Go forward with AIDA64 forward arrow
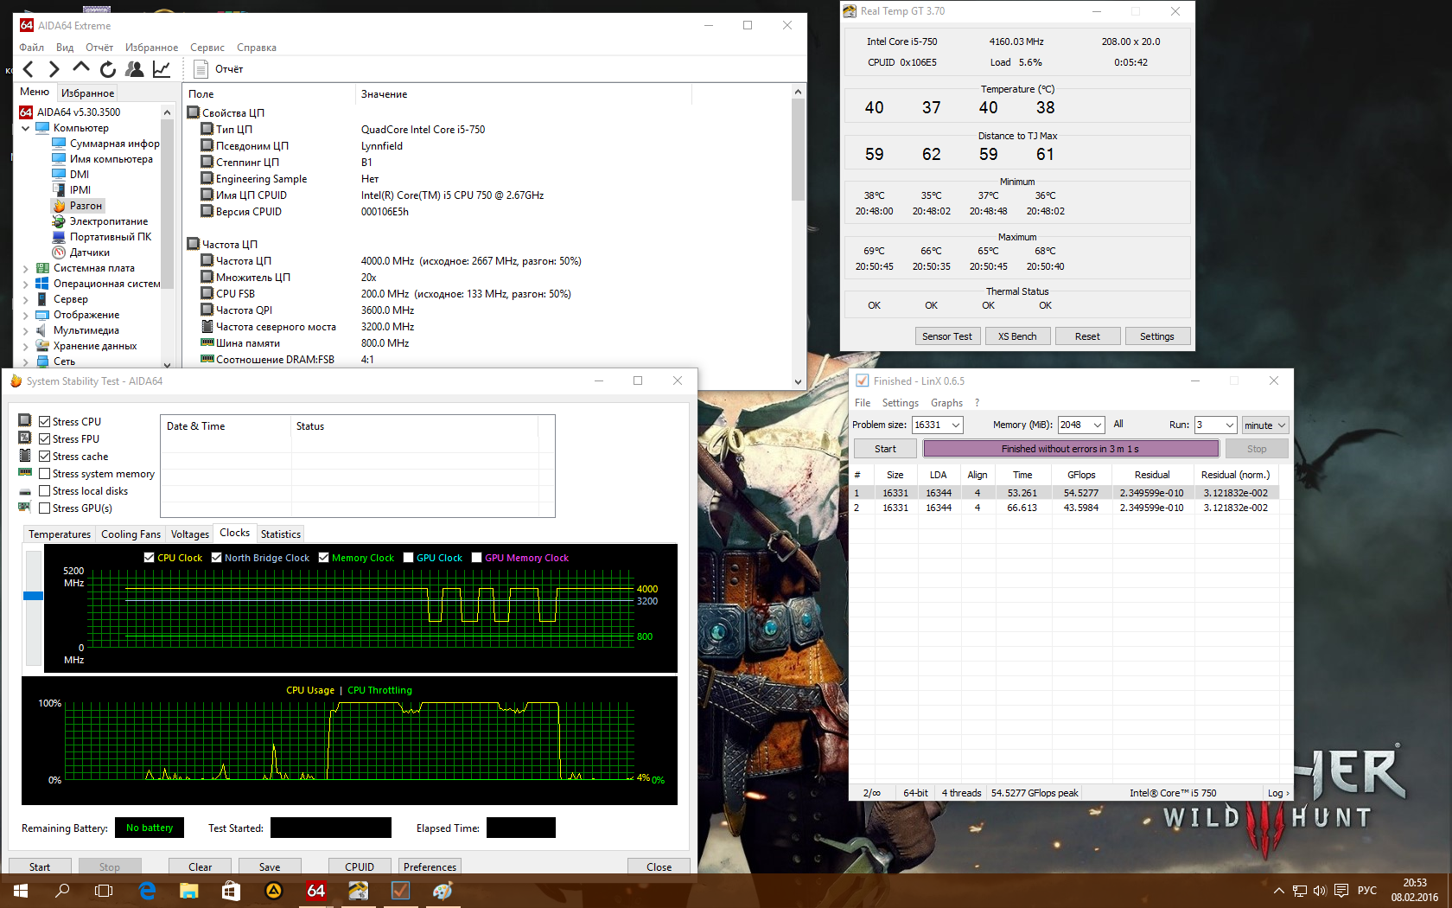Viewport: 1452px width, 908px height. [x=54, y=69]
